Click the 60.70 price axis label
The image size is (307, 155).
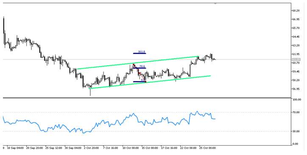click(x=296, y=63)
